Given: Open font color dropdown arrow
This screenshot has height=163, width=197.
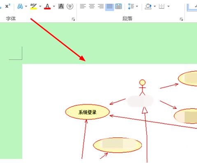Looking at the screenshot, I should point(54,6).
